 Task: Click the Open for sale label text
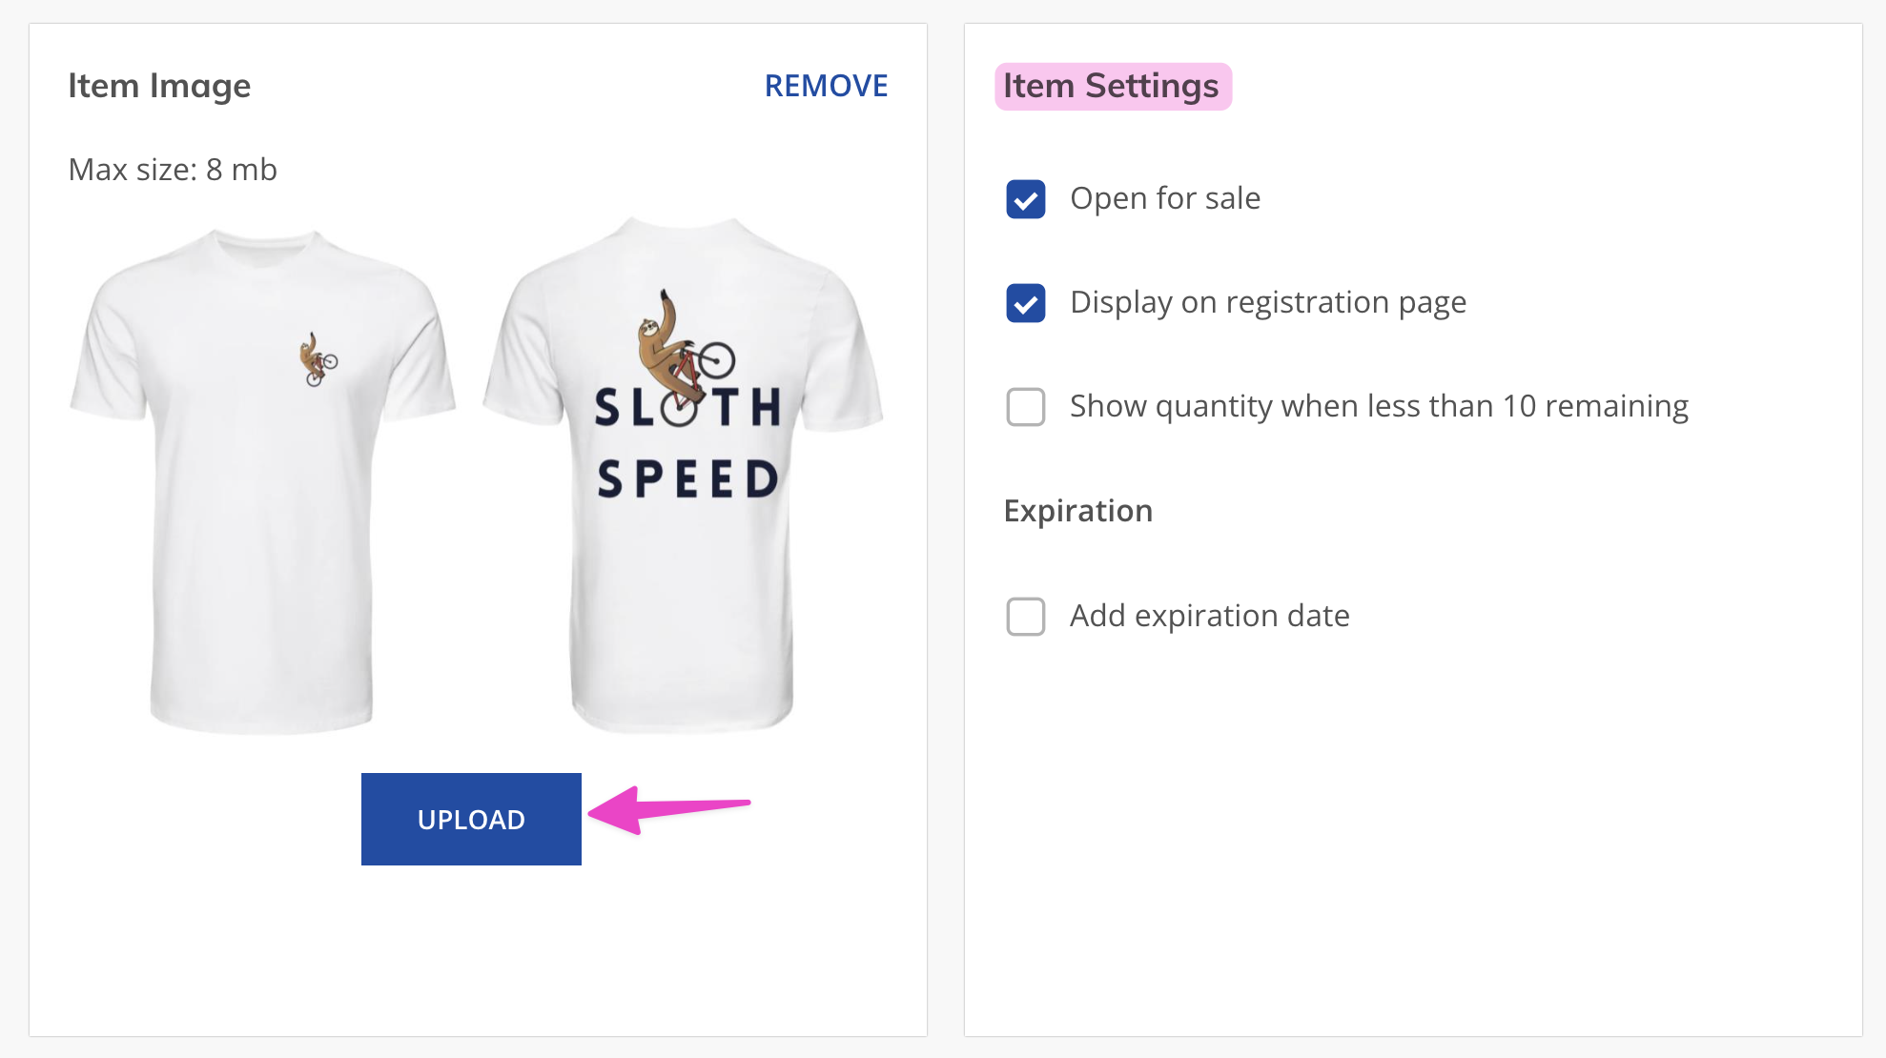(1165, 198)
